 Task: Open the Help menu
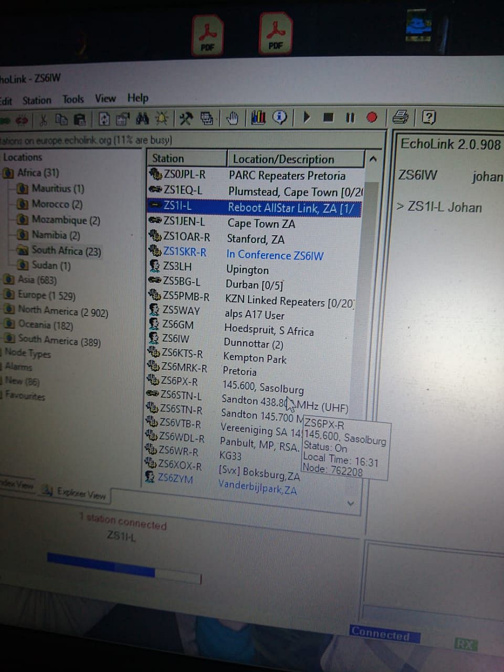(x=138, y=98)
